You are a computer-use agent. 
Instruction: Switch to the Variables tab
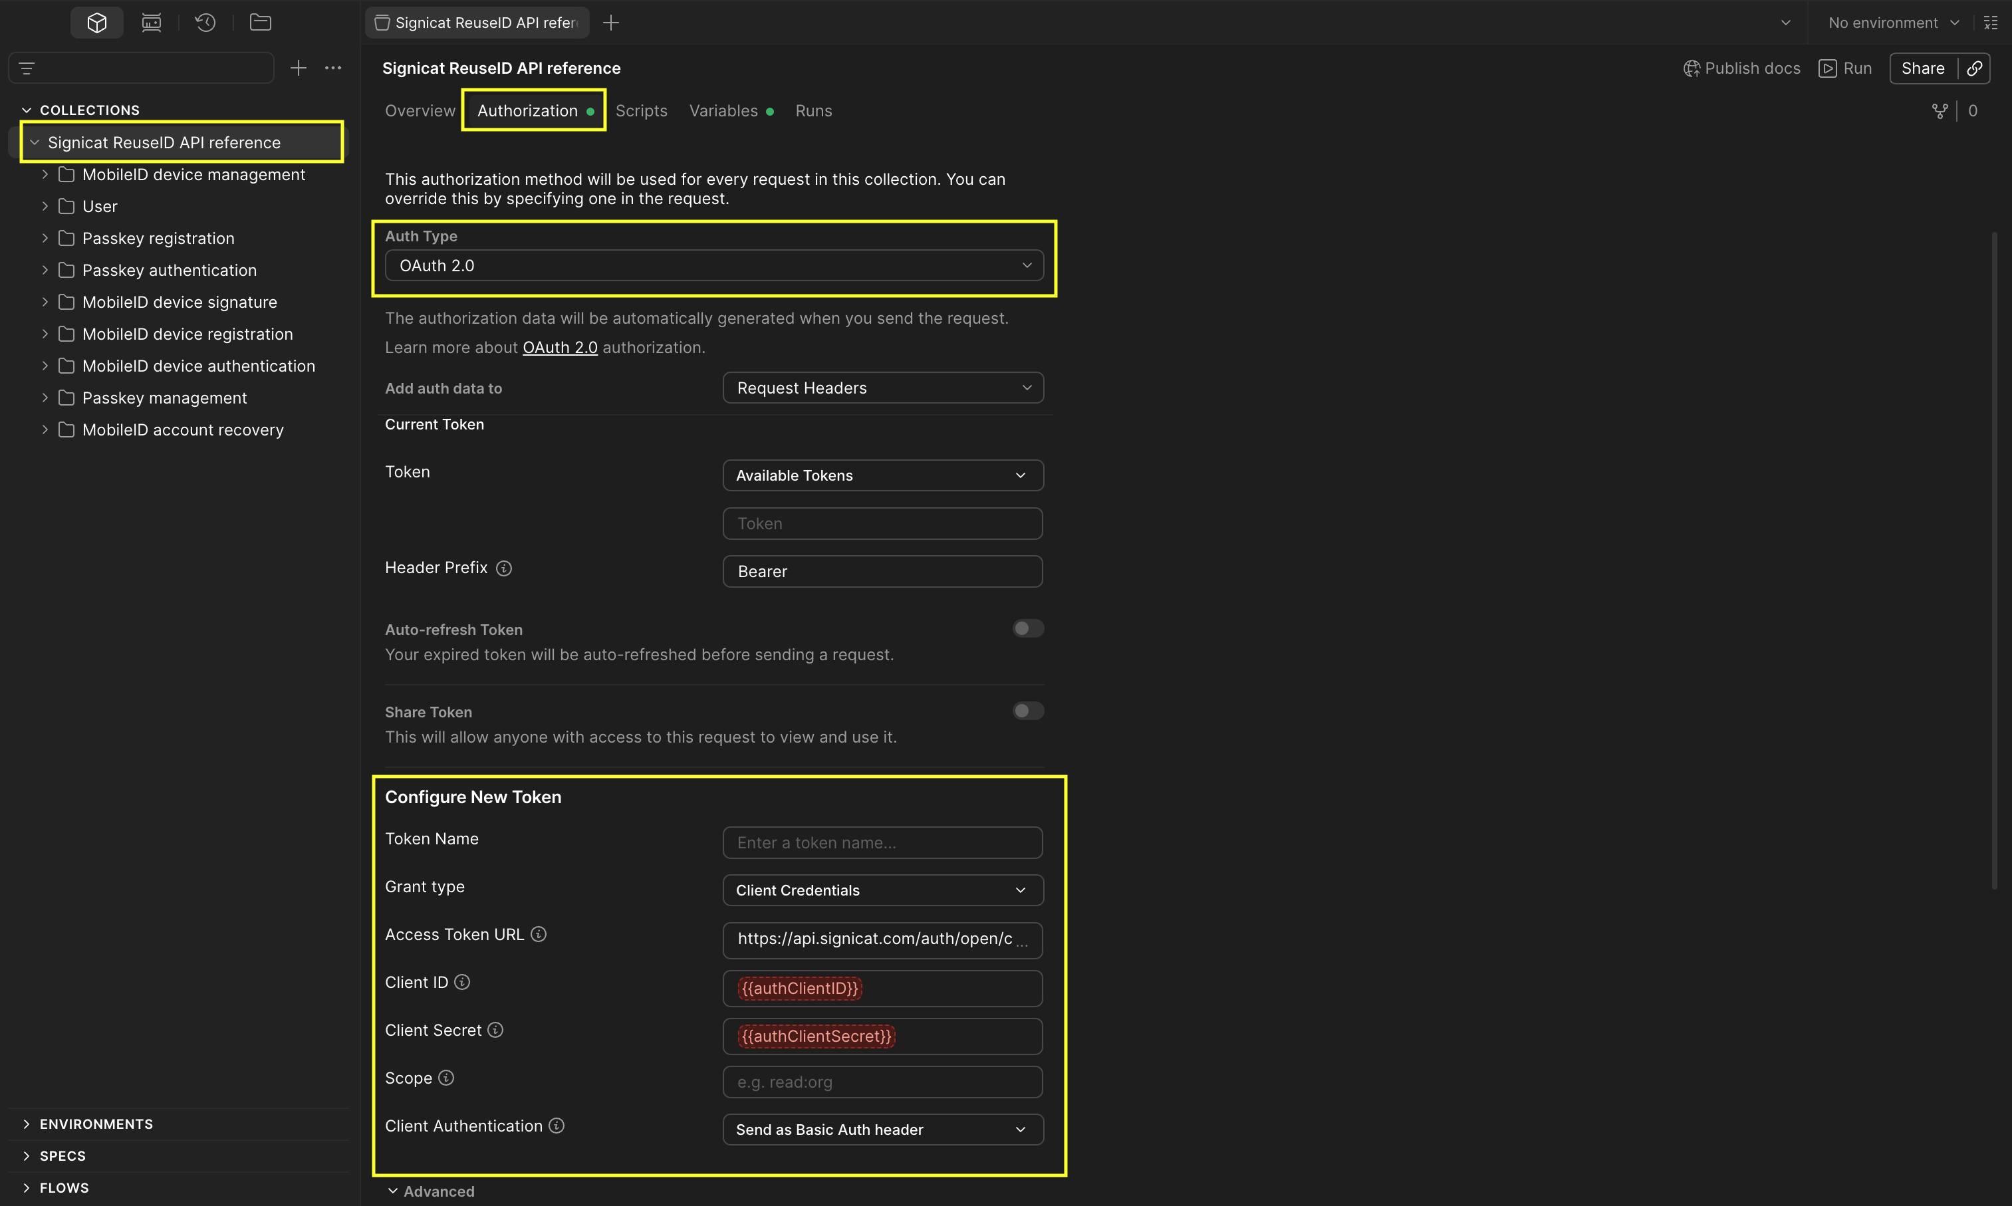pyautogui.click(x=731, y=110)
